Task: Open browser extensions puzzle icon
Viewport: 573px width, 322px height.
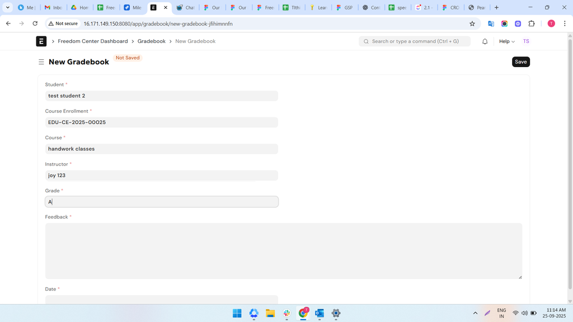Action: (532, 24)
